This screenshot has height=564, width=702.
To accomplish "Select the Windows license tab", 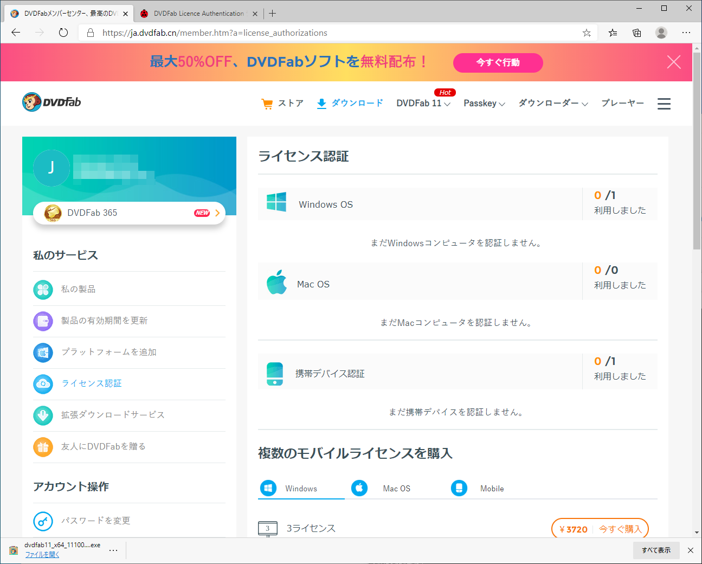I will [x=301, y=489].
